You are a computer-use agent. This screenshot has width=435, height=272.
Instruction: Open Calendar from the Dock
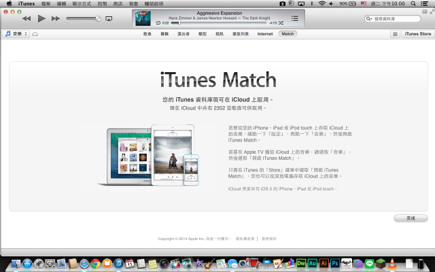click(130, 263)
